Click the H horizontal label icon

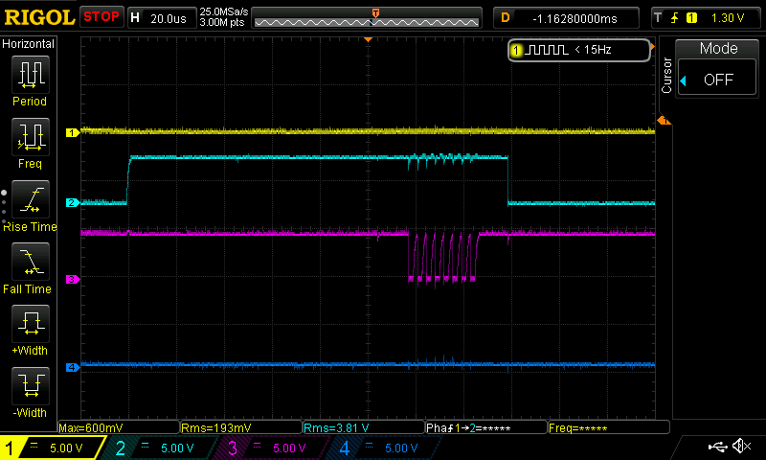point(135,18)
